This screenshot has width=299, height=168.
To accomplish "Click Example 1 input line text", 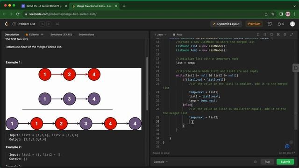I will point(43,135).
